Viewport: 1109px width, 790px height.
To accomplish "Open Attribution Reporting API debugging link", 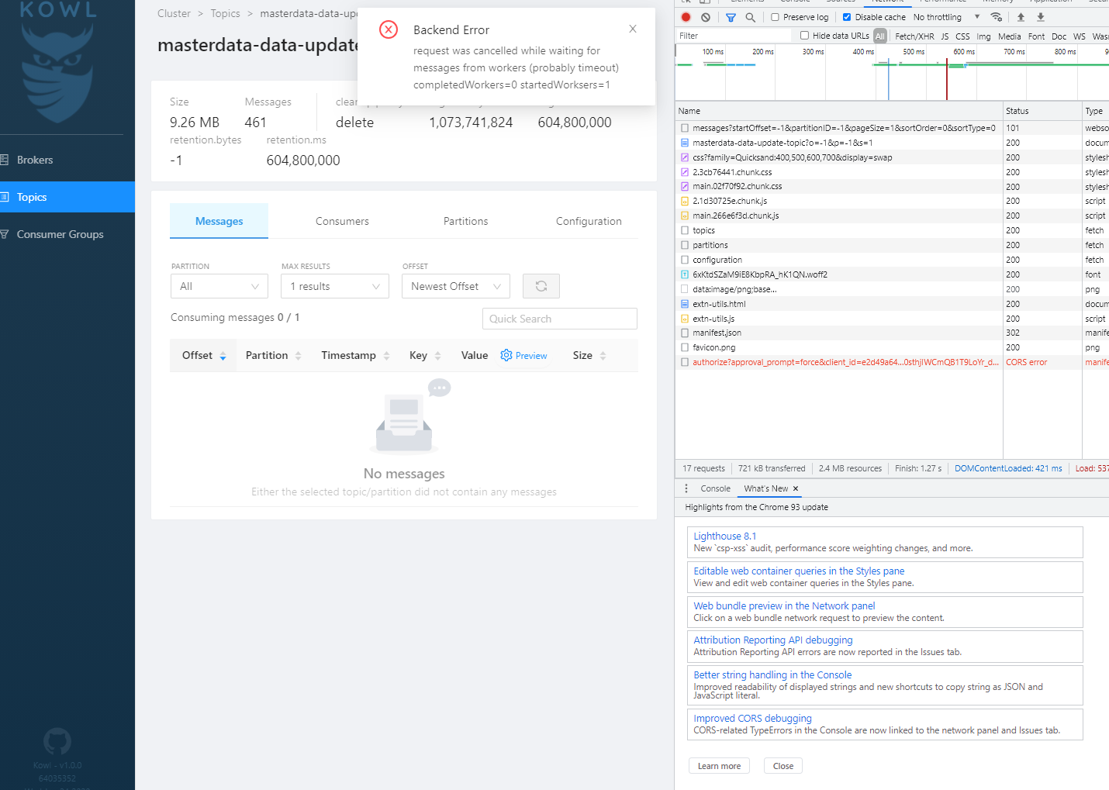I will (x=772, y=640).
